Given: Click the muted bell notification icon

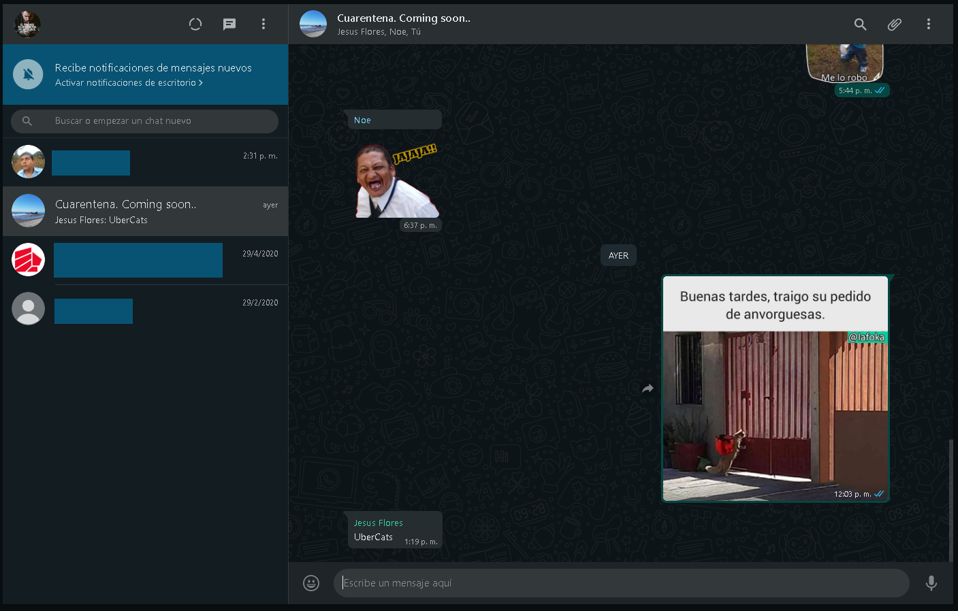Looking at the screenshot, I should 29,74.
